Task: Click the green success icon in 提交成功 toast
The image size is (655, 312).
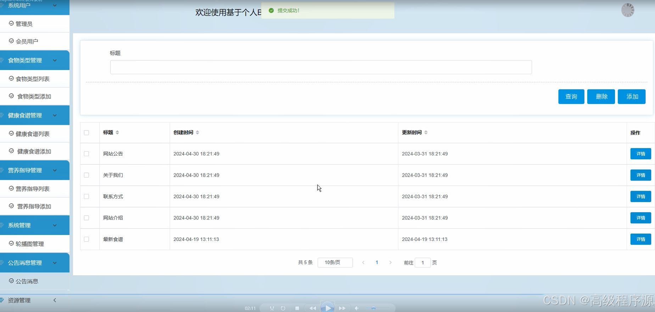Action: 271,11
